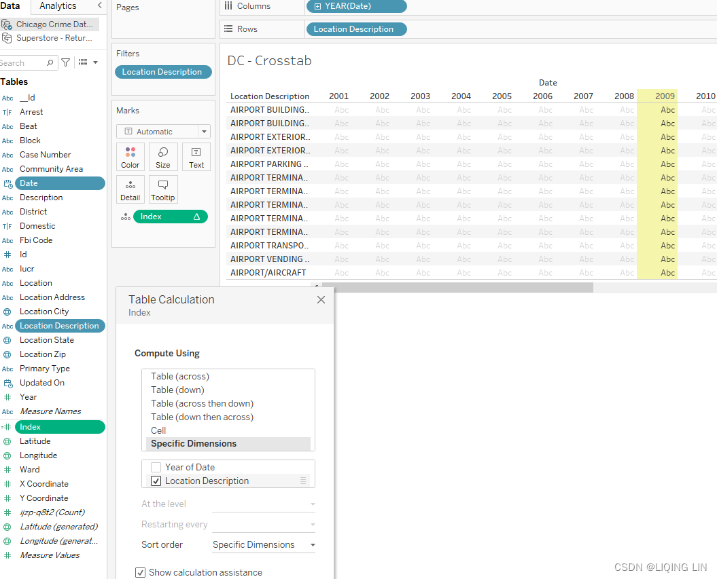Select the Cell compute using option
Screen dimensions: 717x579
pos(158,430)
